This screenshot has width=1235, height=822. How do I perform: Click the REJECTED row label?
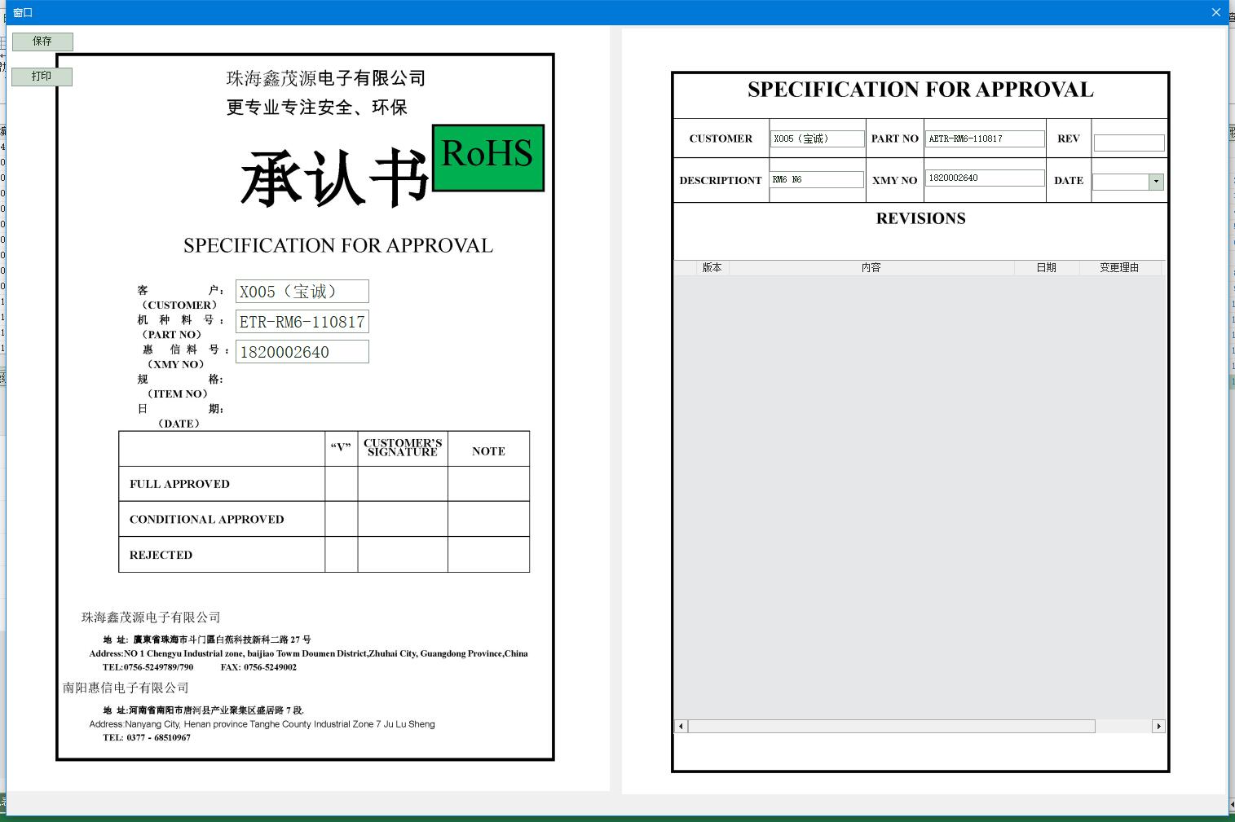(x=161, y=556)
